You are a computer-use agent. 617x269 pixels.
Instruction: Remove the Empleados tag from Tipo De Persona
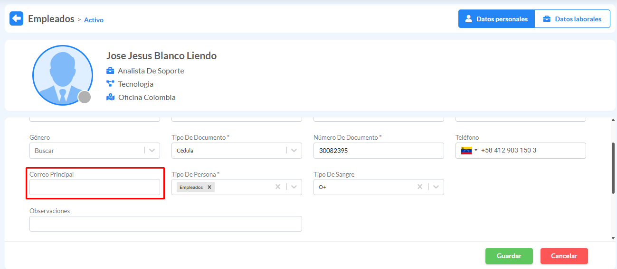pos(209,187)
